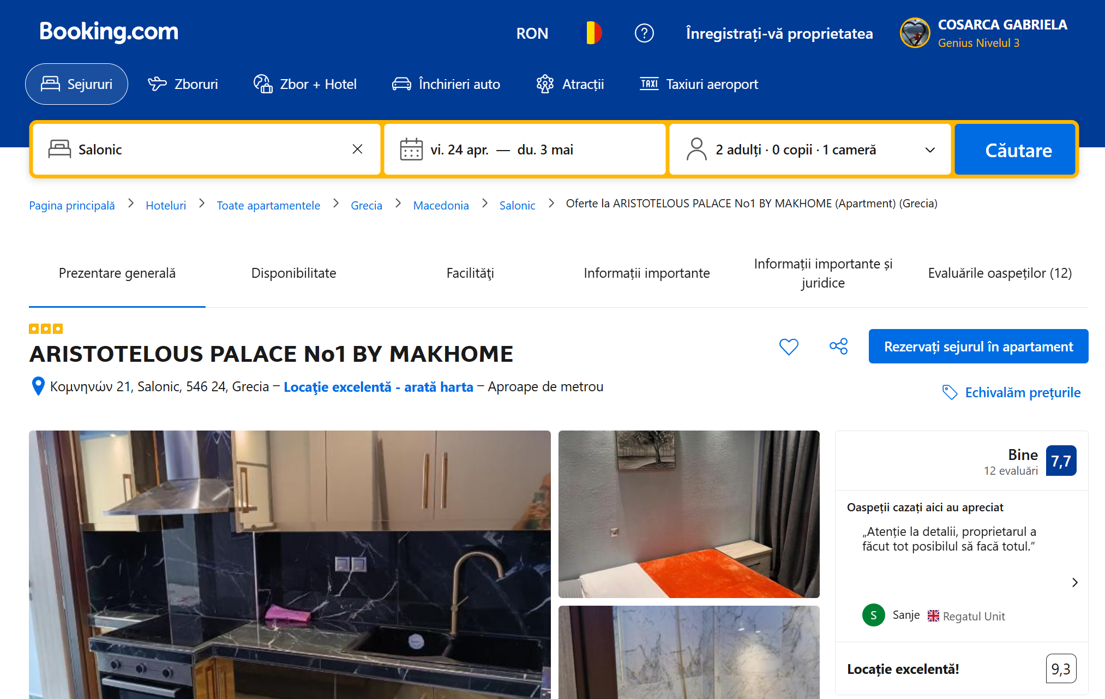Image resolution: width=1105 pixels, height=699 pixels.
Task: Open the Evaluările oaspeților (12) tab
Action: point(999,273)
